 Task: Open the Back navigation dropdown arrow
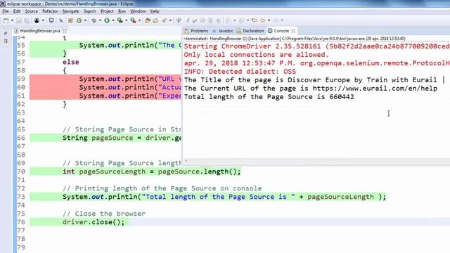pos(269,20)
